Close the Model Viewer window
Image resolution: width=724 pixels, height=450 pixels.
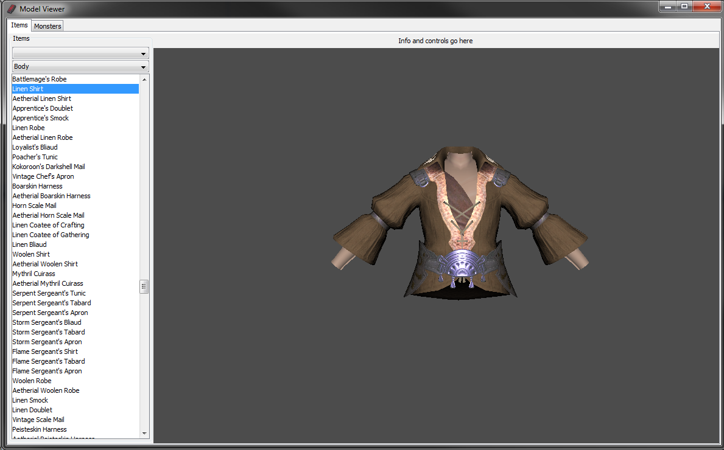(x=707, y=7)
